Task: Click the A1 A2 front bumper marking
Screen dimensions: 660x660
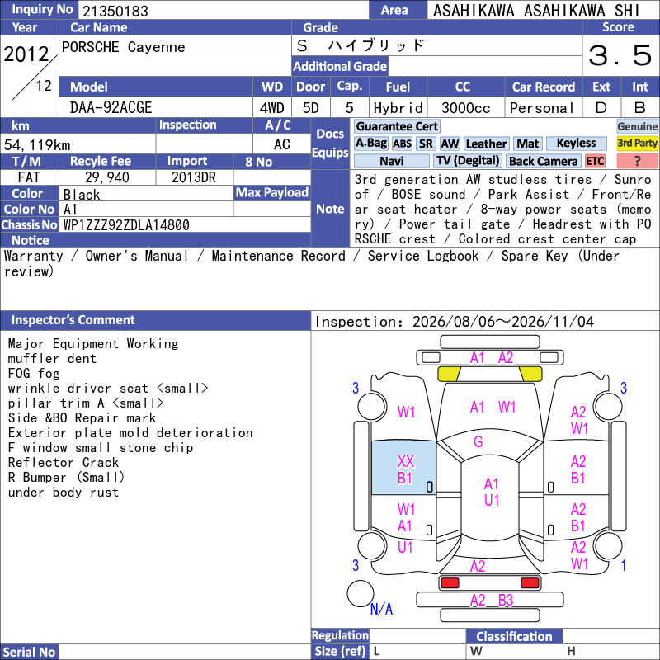Action: coord(491,358)
